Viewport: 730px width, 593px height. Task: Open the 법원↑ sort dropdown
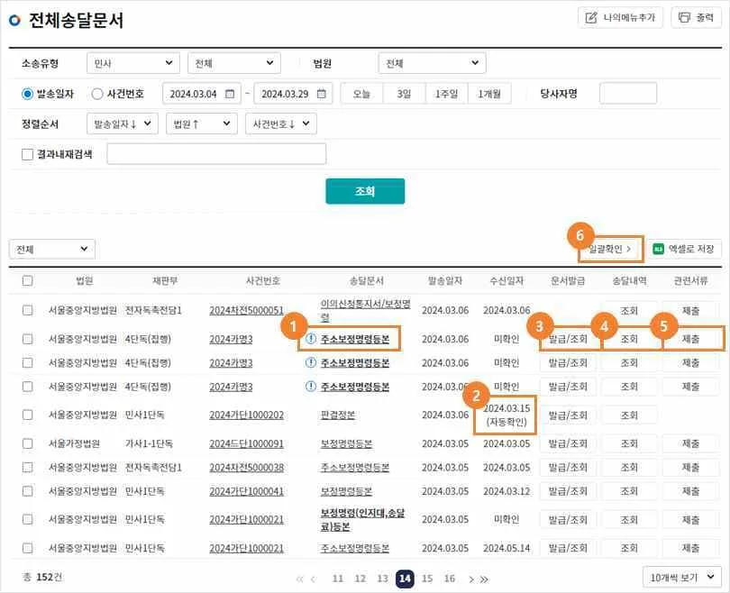coord(202,123)
